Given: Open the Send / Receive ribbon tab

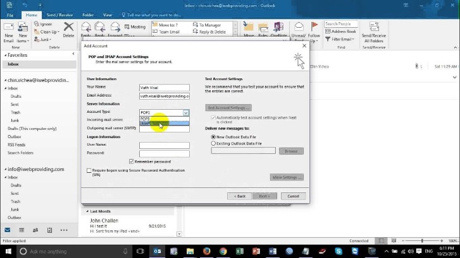Looking at the screenshot, I should point(60,15).
